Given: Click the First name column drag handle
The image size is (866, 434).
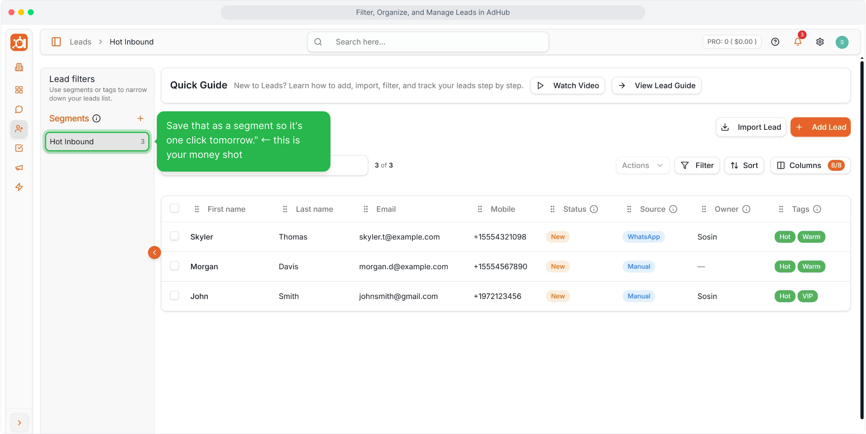Looking at the screenshot, I should coord(197,209).
